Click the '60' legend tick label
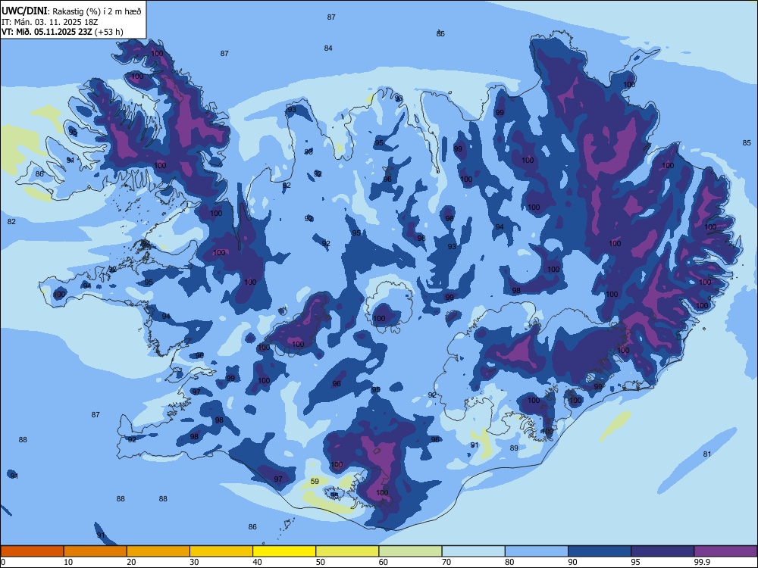 (x=384, y=562)
